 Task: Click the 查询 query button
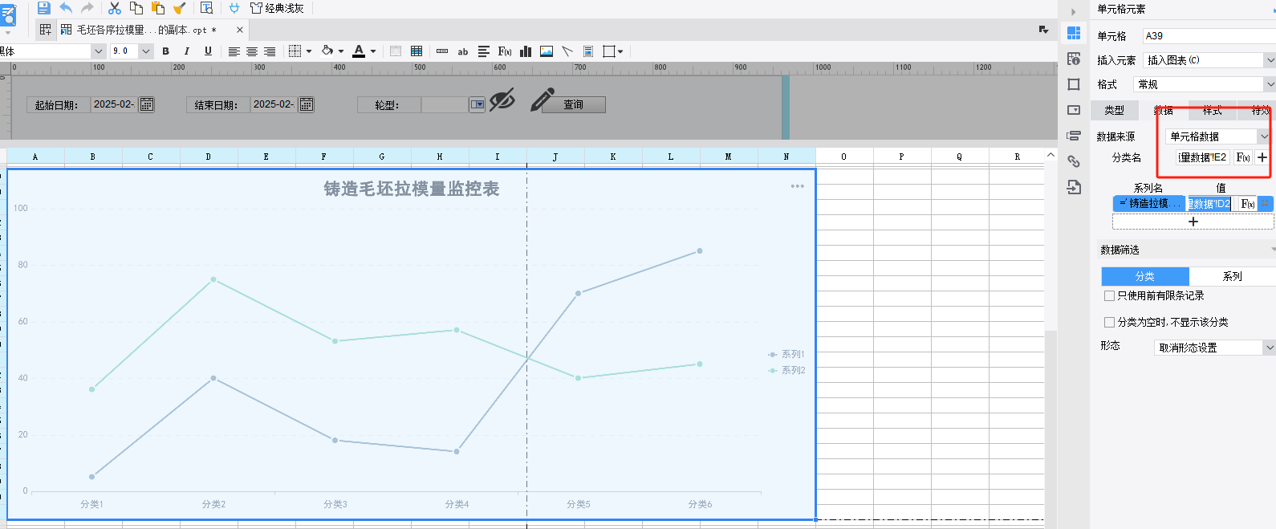(x=573, y=104)
